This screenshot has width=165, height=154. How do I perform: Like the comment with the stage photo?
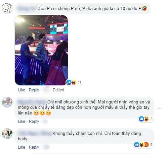point(22,90)
